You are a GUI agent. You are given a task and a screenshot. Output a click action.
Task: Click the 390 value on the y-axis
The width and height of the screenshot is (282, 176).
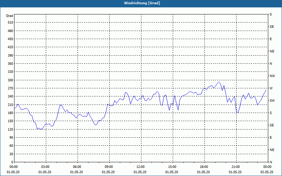11,56
